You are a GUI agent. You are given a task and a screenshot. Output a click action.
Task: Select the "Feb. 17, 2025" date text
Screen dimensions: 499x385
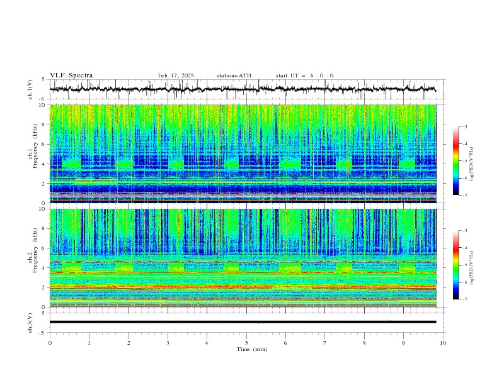click(176, 75)
